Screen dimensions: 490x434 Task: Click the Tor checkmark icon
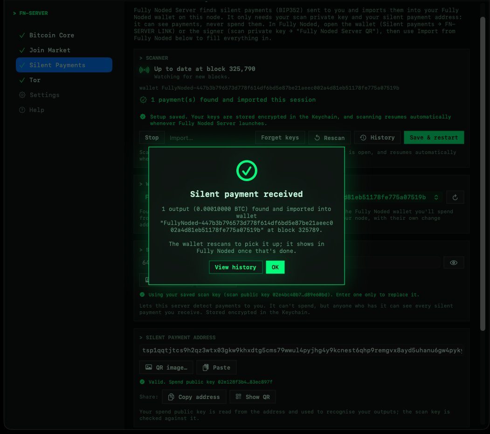22,80
